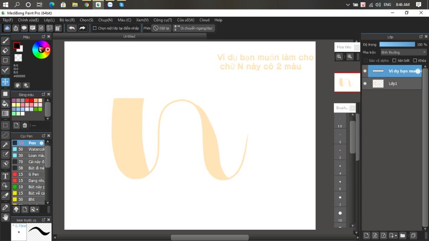The image size is (429, 241).
Task: Toggle the Khóa checkbox
Action: click(415, 60)
